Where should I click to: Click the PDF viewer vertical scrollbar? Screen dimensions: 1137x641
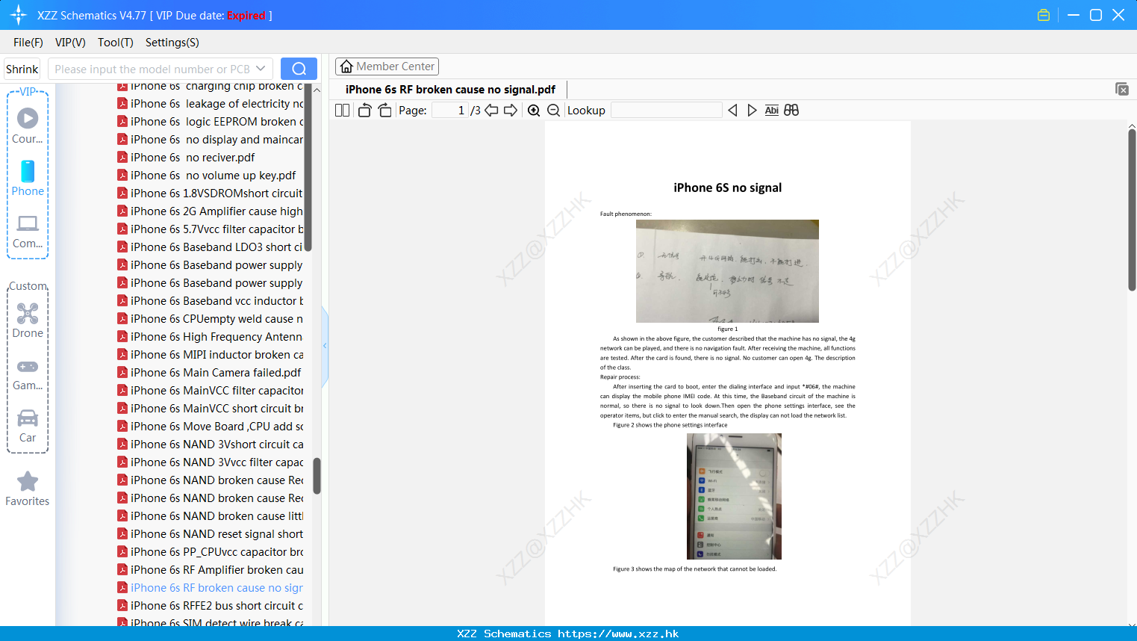coord(1132,210)
